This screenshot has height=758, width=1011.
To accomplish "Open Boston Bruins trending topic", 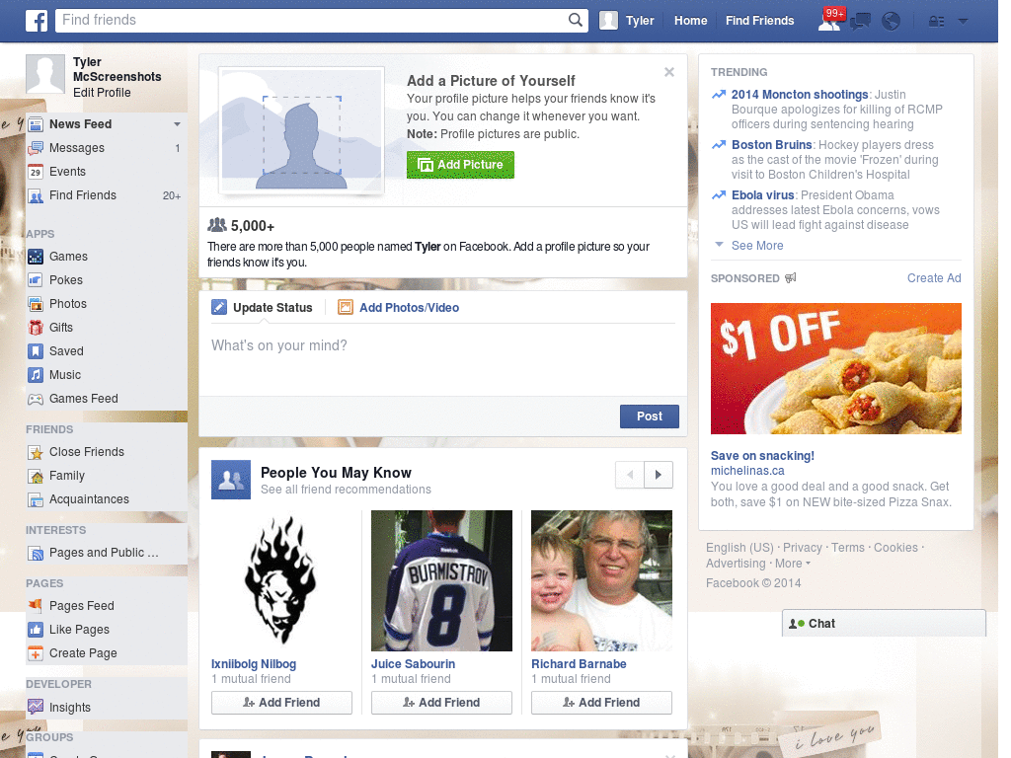I will pos(771,145).
